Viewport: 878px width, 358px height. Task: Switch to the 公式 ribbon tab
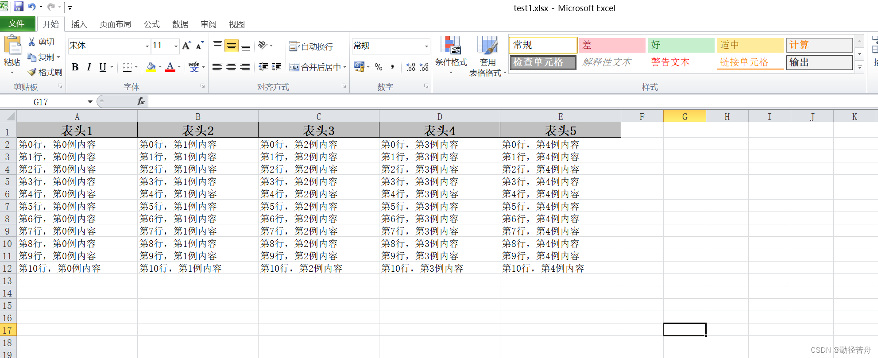(151, 24)
